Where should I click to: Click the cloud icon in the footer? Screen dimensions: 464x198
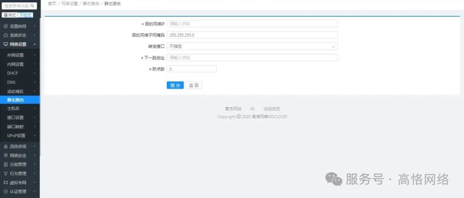[x=253, y=109]
